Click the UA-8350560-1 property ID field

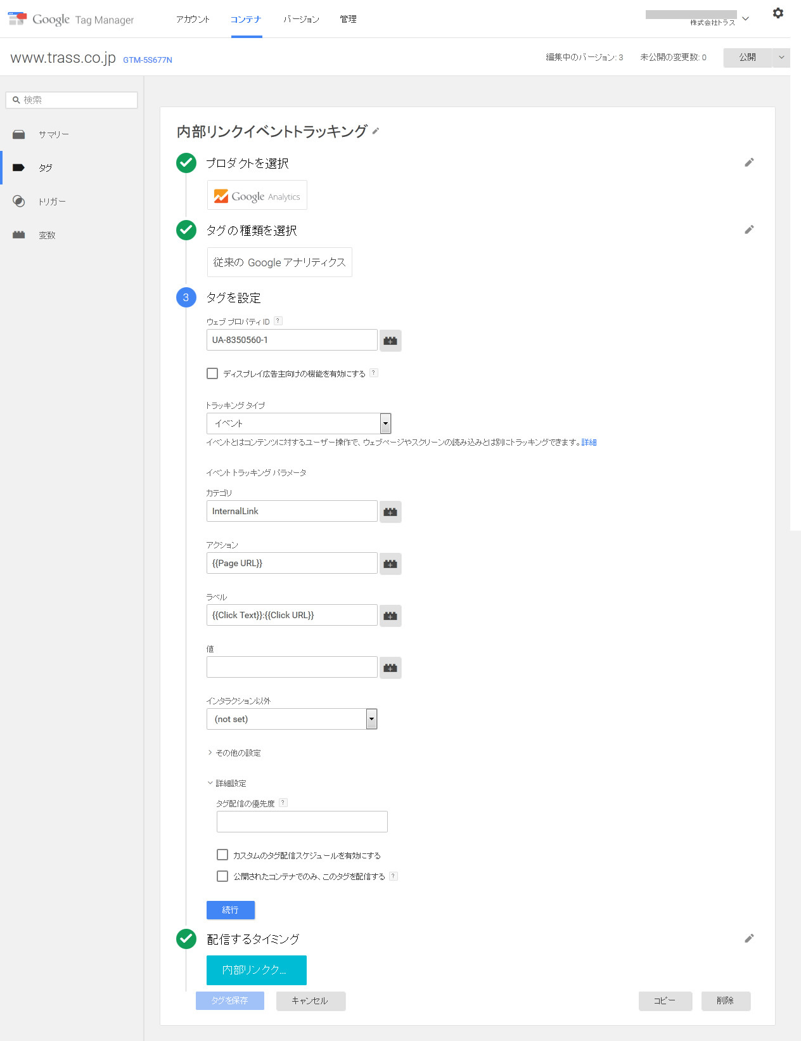(x=292, y=340)
